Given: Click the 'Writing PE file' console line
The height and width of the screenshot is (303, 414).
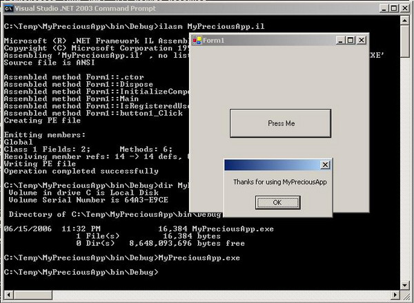Looking at the screenshot, I should [40, 164].
